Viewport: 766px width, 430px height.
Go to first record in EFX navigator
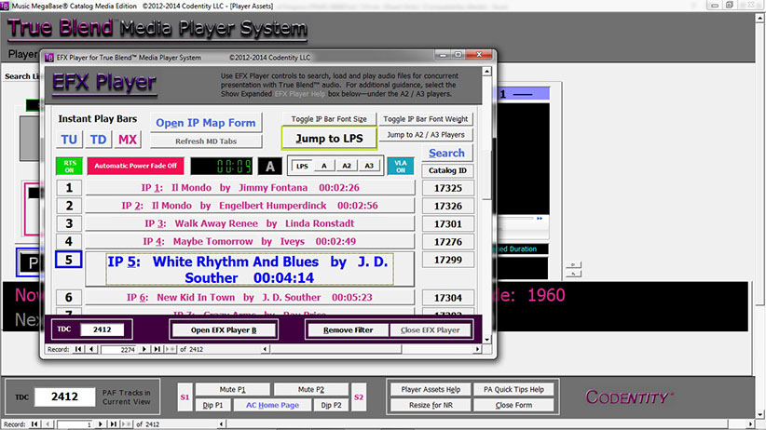[x=78, y=349]
